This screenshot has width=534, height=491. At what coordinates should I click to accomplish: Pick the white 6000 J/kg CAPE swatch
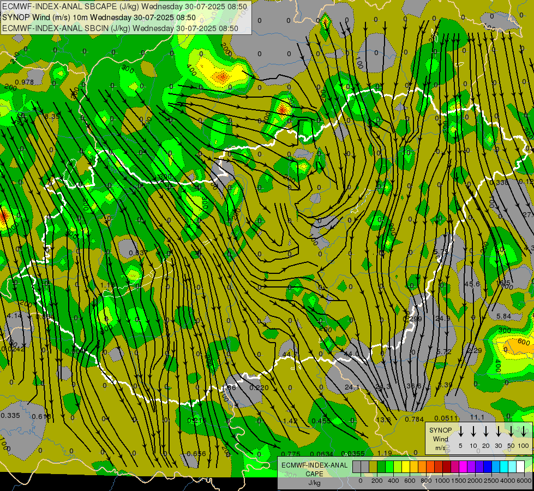(x=520, y=466)
